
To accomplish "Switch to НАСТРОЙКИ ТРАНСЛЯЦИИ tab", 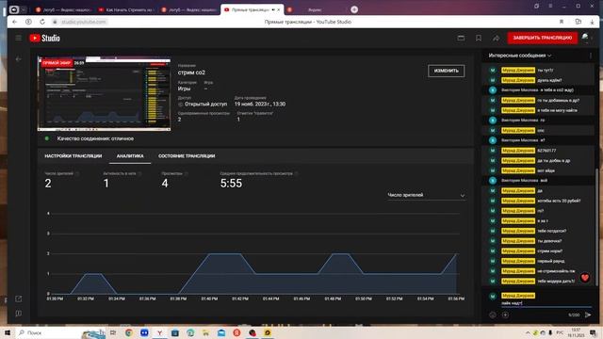I will coord(73,156).
